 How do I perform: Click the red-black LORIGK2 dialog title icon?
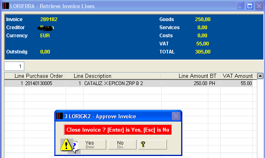tap(60, 116)
